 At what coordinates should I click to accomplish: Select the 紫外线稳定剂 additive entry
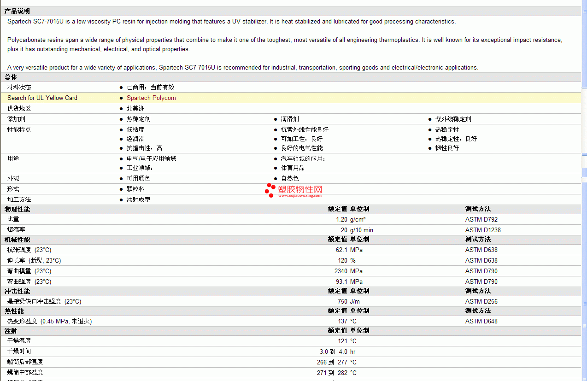tap(453, 119)
